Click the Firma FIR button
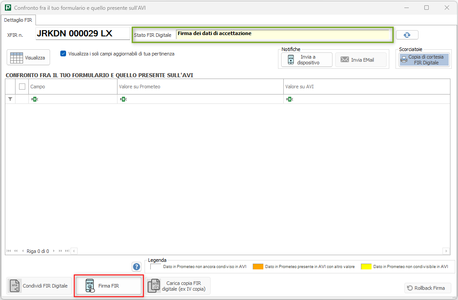 point(109,286)
